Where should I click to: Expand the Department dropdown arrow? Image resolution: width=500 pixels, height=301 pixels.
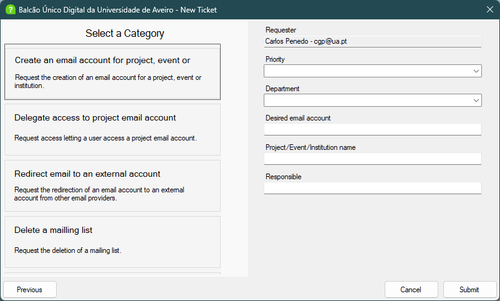coord(476,101)
